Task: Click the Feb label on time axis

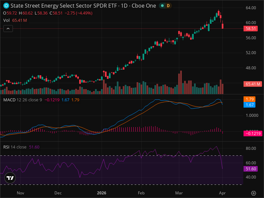Action: [141, 193]
